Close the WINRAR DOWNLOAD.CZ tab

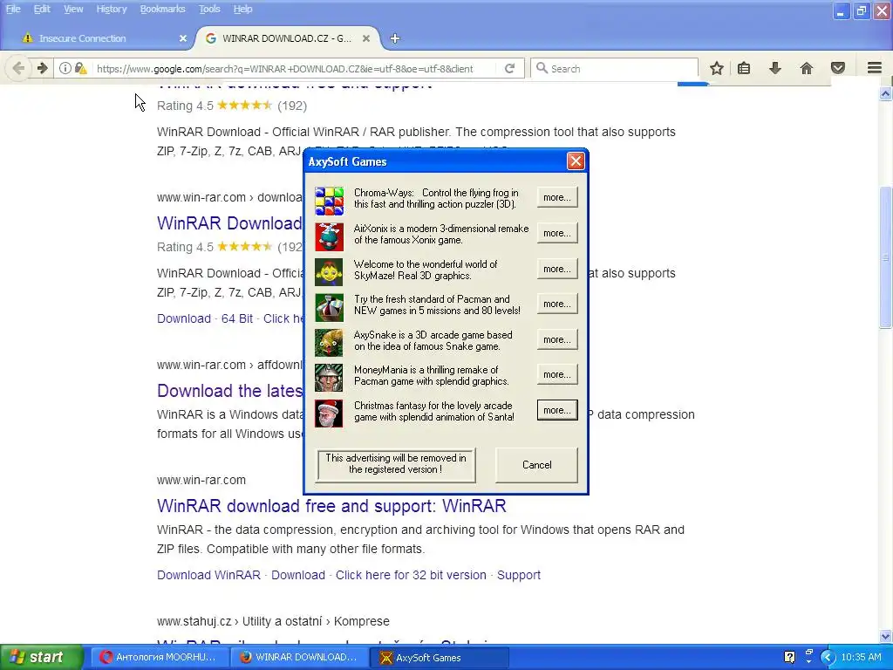pos(366,38)
